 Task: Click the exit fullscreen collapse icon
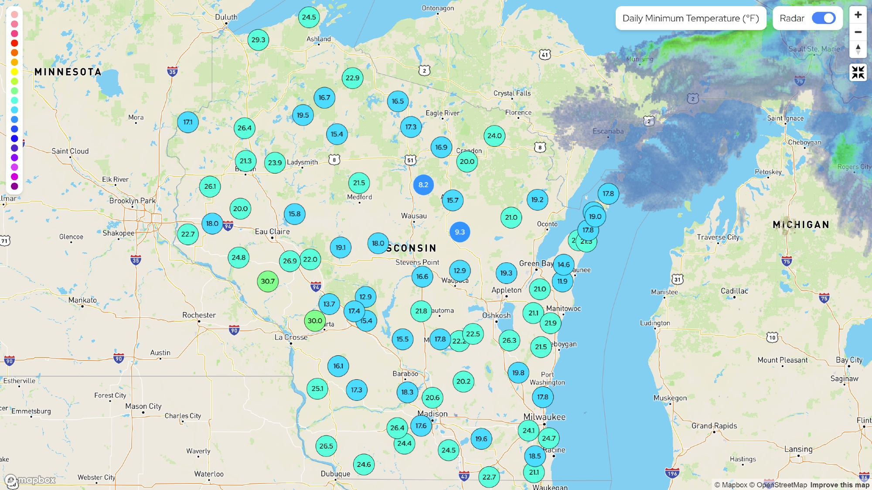858,72
